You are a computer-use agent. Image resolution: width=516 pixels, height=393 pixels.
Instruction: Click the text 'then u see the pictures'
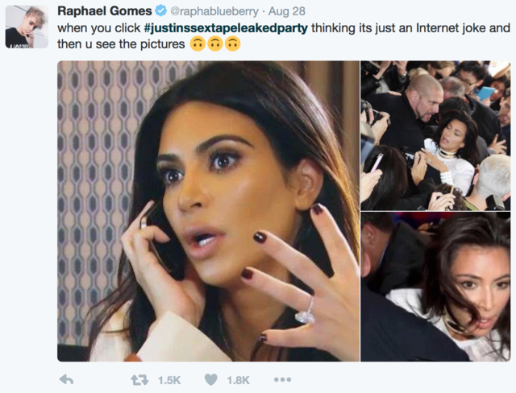(x=121, y=44)
